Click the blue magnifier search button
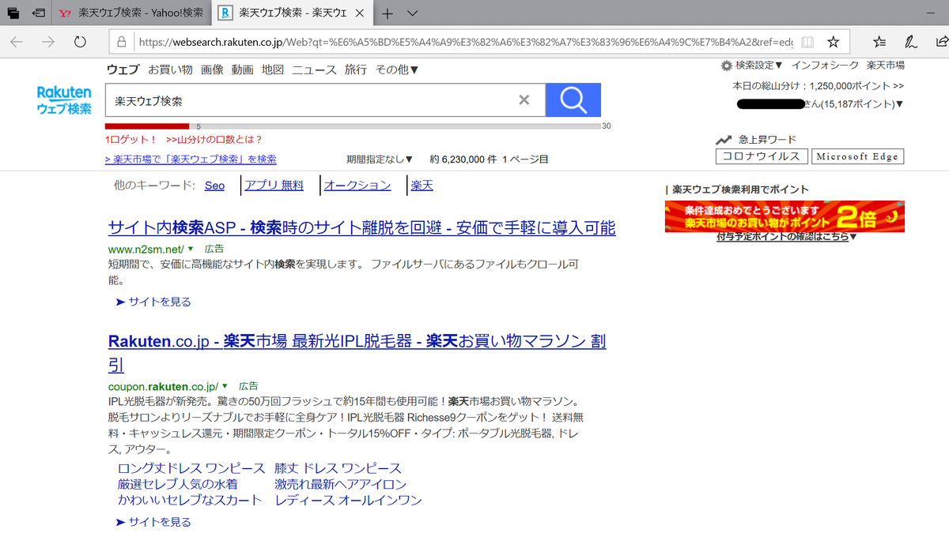 573,100
